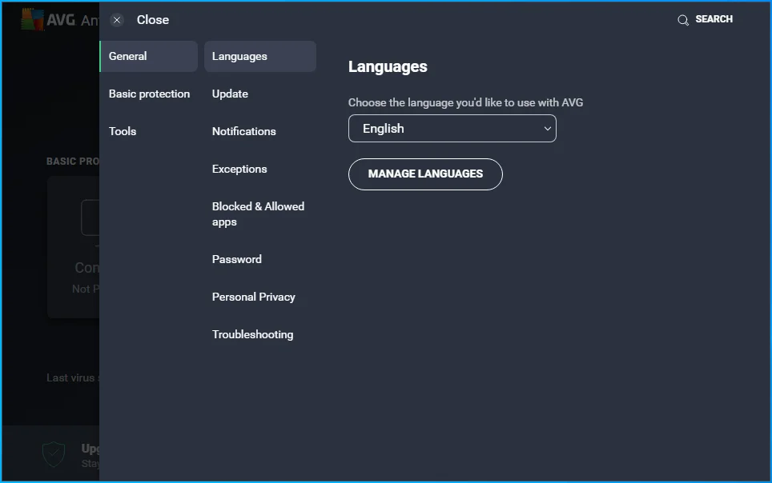
Task: Click the Manage Languages button
Action: (x=425, y=174)
